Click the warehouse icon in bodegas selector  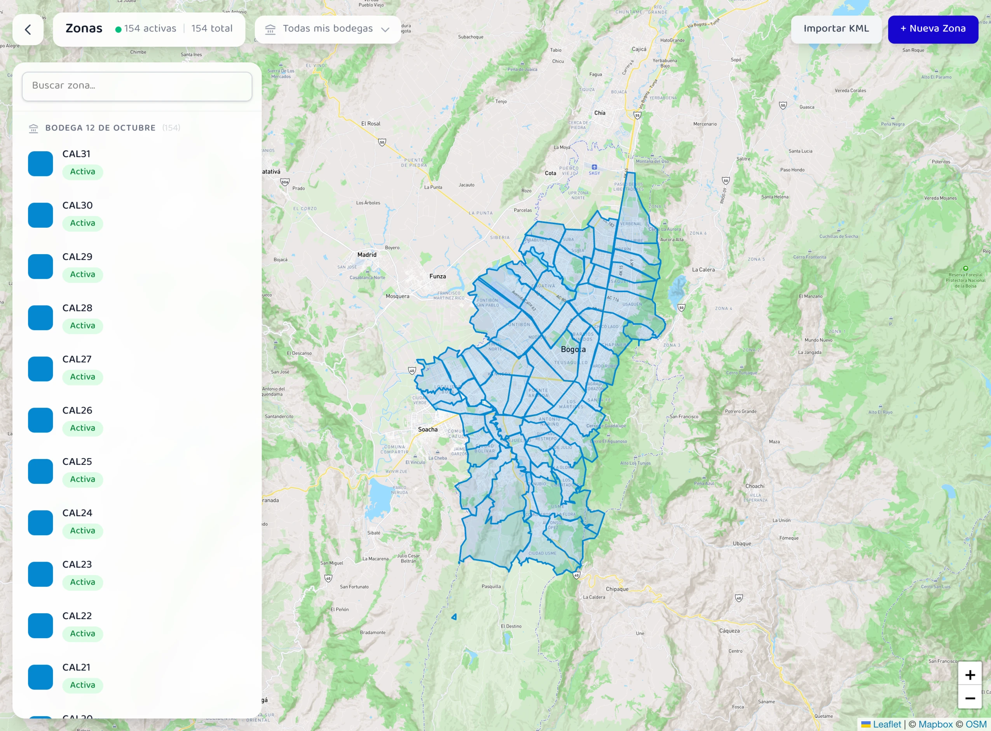coord(270,29)
